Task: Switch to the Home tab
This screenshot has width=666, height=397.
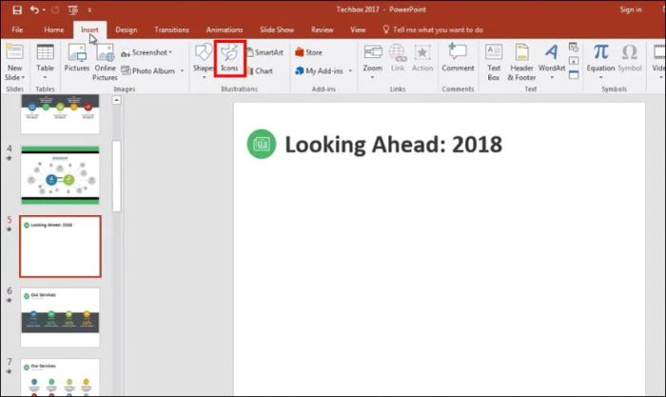Action: (x=54, y=30)
